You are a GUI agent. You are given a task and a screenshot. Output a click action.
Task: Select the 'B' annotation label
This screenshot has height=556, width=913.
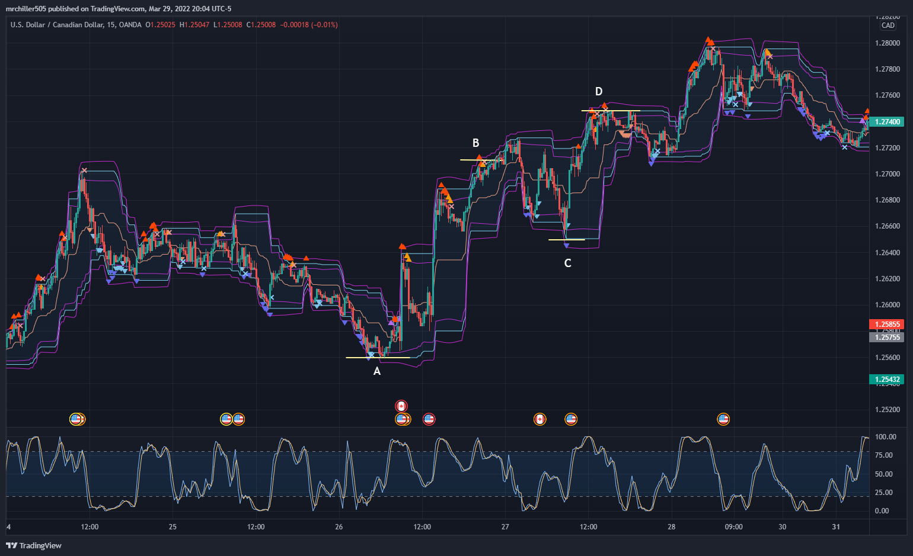pos(475,143)
